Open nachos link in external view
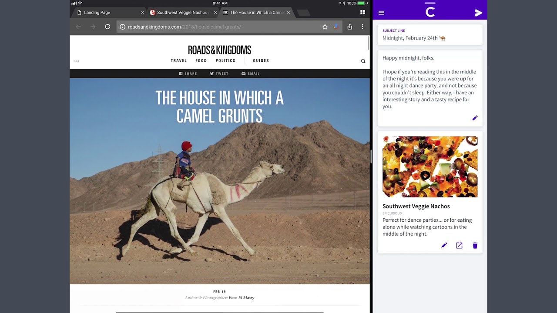Image resolution: width=557 pixels, height=313 pixels. (459, 246)
